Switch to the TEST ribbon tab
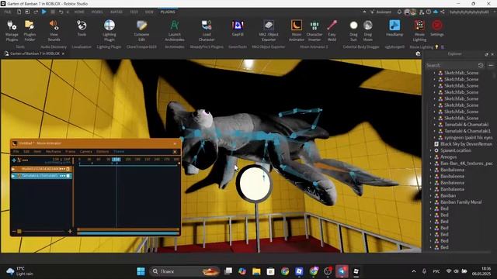Viewport: 497px width, 279px height. coord(134,12)
